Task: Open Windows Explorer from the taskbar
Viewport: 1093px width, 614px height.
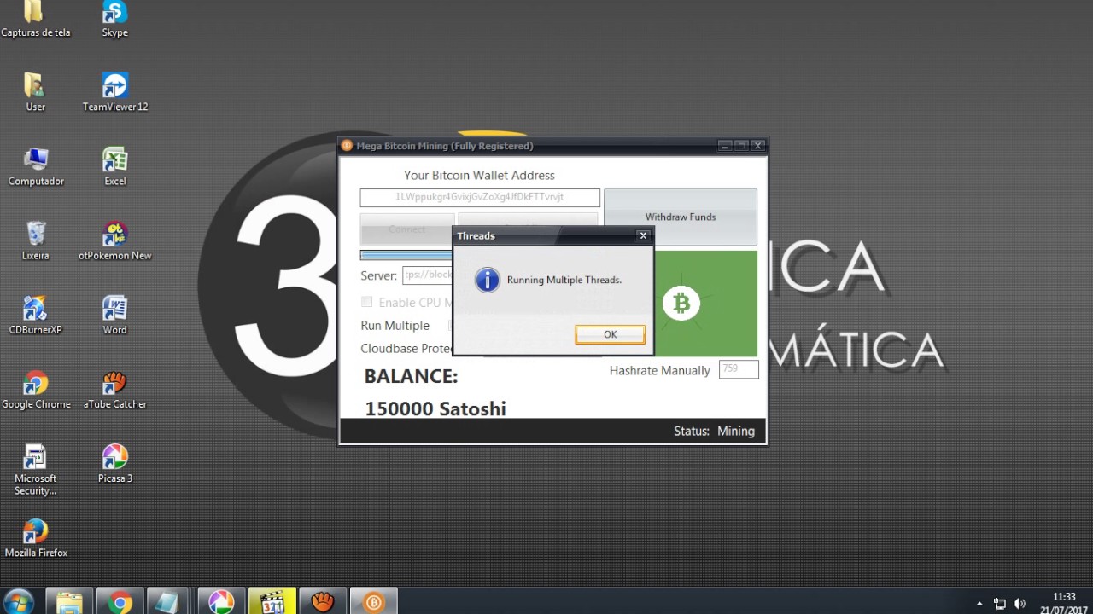Action: pyautogui.click(x=69, y=601)
